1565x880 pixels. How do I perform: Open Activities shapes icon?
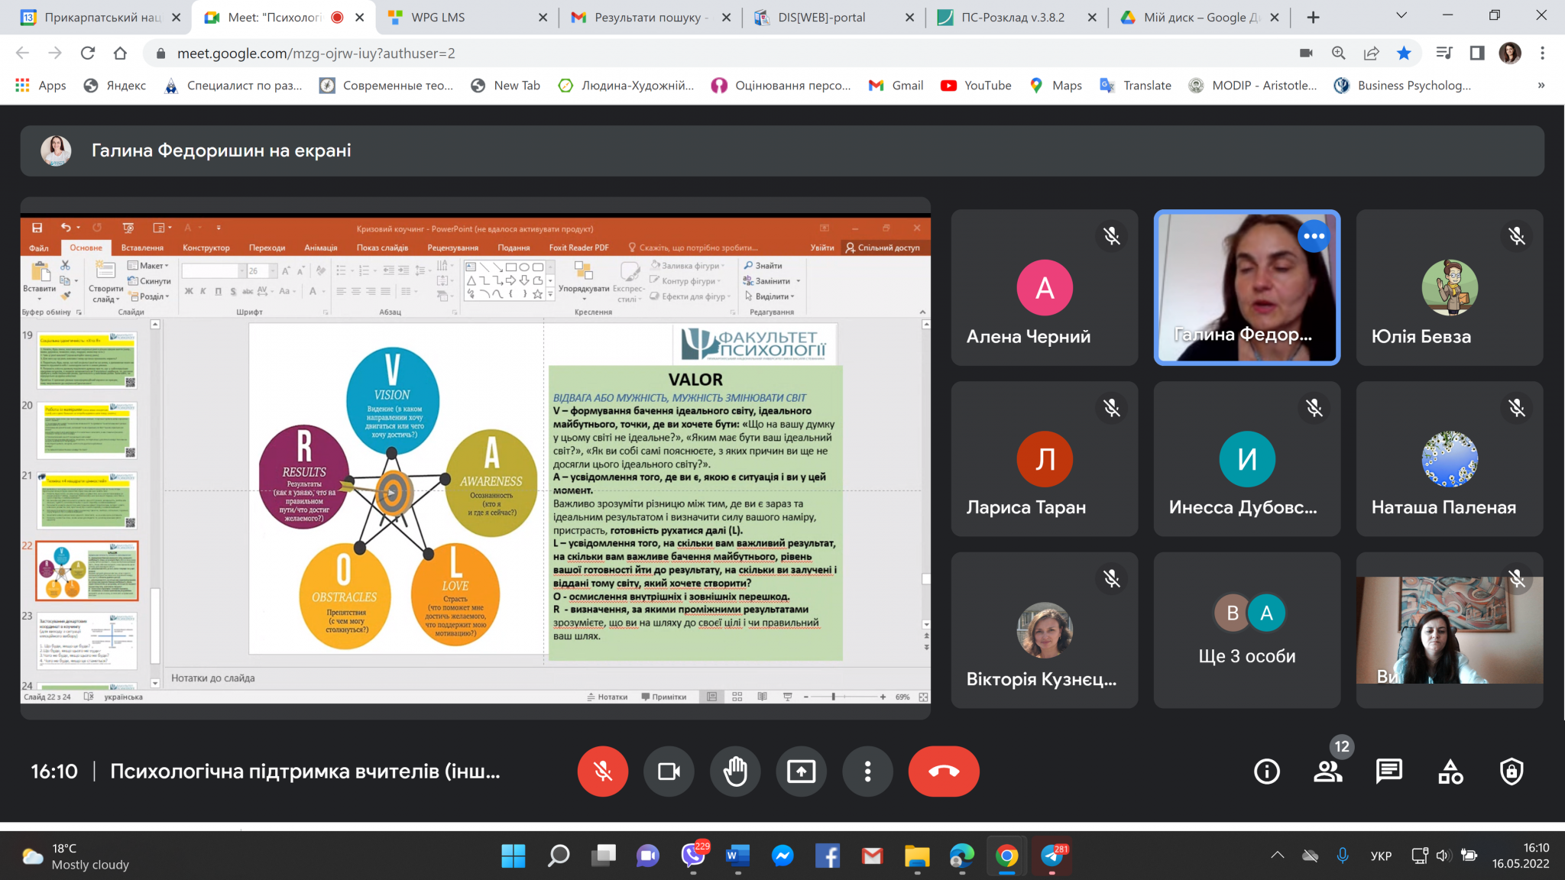[1450, 772]
